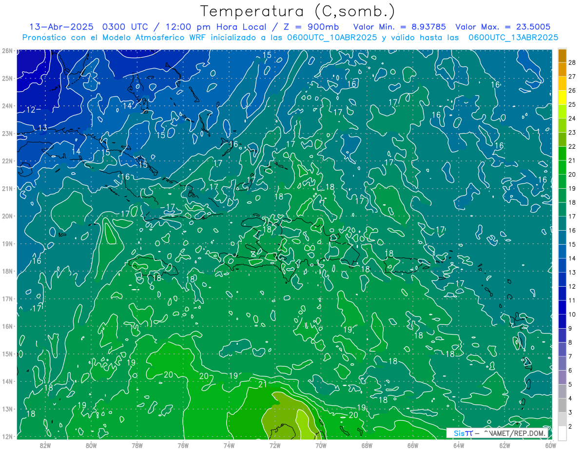Viewport: 585px width, 452px height.
Task: Click the dark blue color bar segment between 10 and 11
Action: click(562, 307)
